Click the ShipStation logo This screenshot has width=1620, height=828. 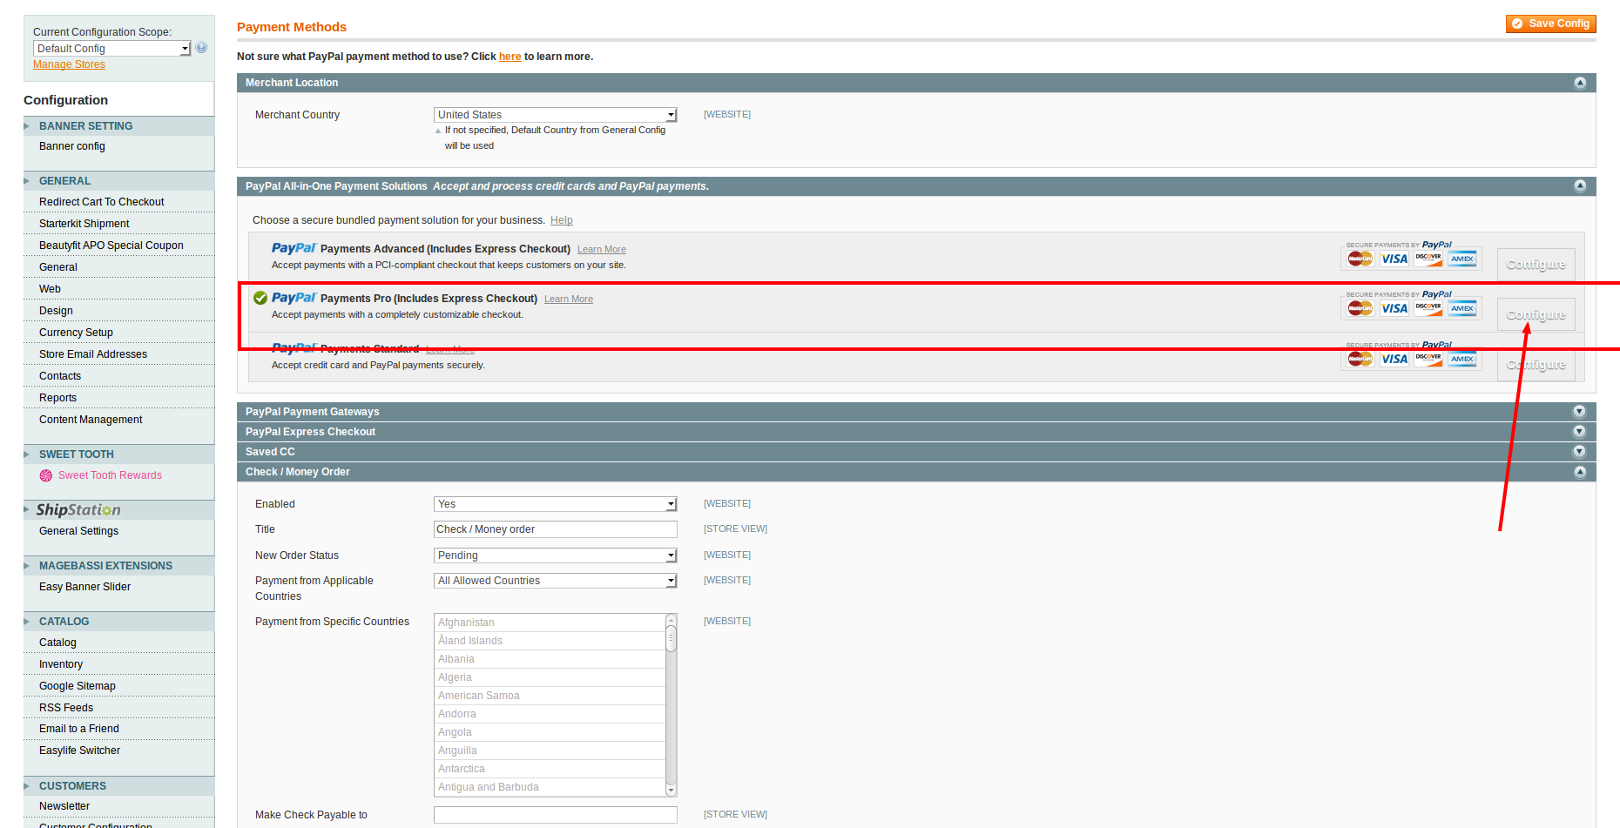click(78, 510)
